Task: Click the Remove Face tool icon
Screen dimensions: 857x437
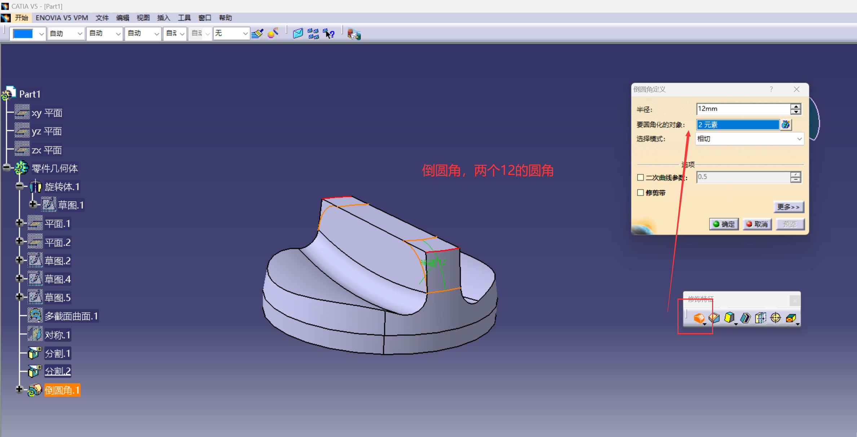Action: pos(791,318)
